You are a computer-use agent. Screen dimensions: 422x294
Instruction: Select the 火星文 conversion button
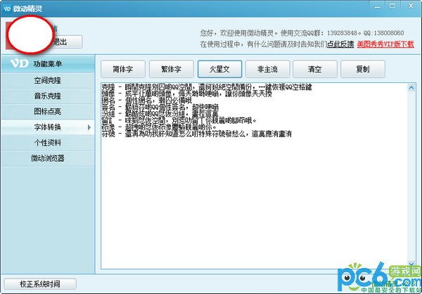click(x=219, y=69)
